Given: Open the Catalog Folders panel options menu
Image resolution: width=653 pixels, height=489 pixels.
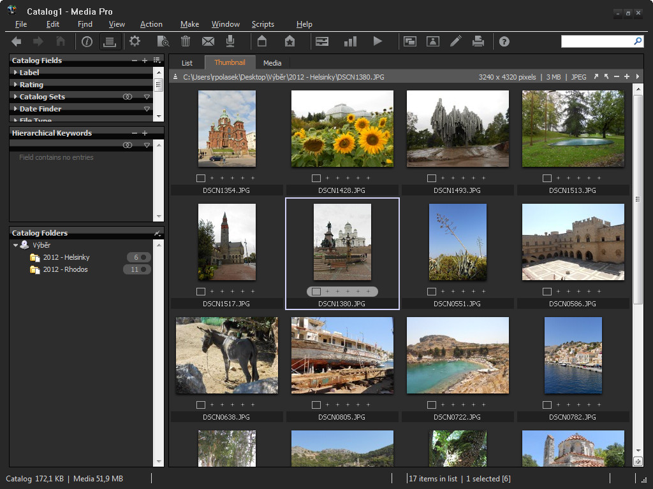Looking at the screenshot, I should pyautogui.click(x=158, y=233).
